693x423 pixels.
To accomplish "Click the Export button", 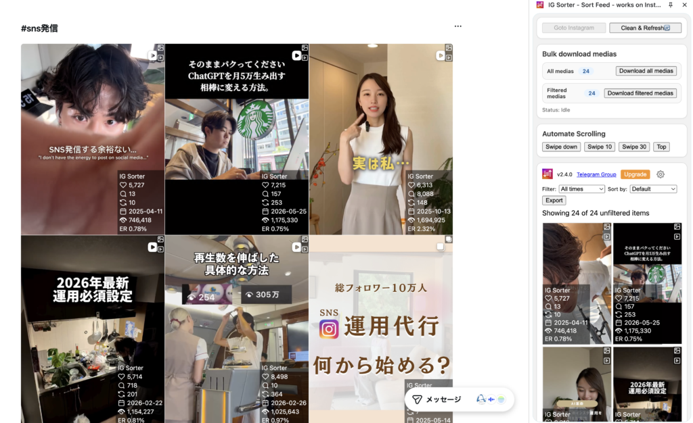I will pyautogui.click(x=554, y=200).
